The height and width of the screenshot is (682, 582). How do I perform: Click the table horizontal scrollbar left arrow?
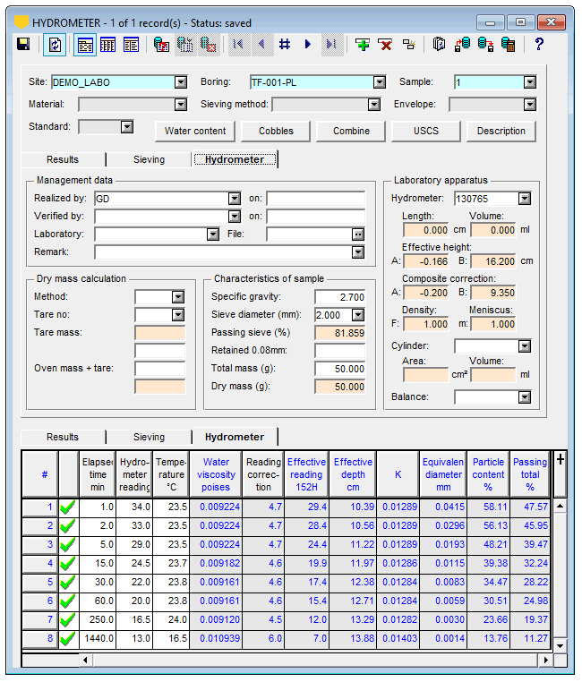pyautogui.click(x=85, y=661)
